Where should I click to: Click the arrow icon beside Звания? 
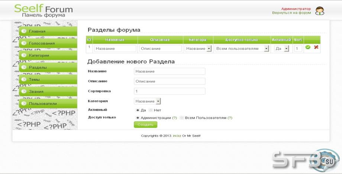click(x=24, y=91)
